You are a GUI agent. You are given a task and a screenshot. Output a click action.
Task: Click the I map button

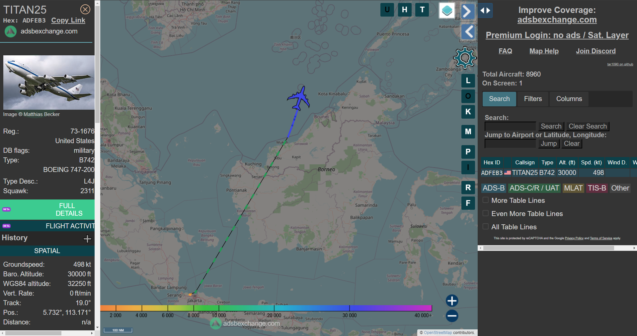[x=468, y=167]
